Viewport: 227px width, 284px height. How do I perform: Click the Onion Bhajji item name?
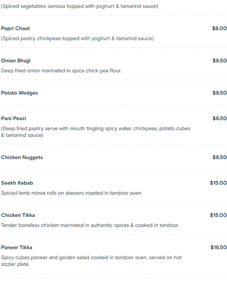16,61
